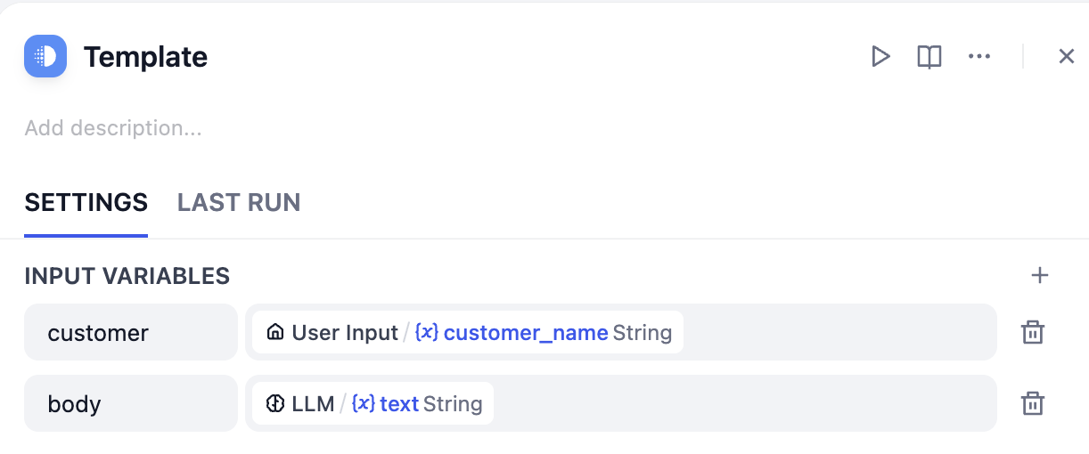The height and width of the screenshot is (454, 1089).
Task: Click the Add description field
Action: [x=113, y=128]
